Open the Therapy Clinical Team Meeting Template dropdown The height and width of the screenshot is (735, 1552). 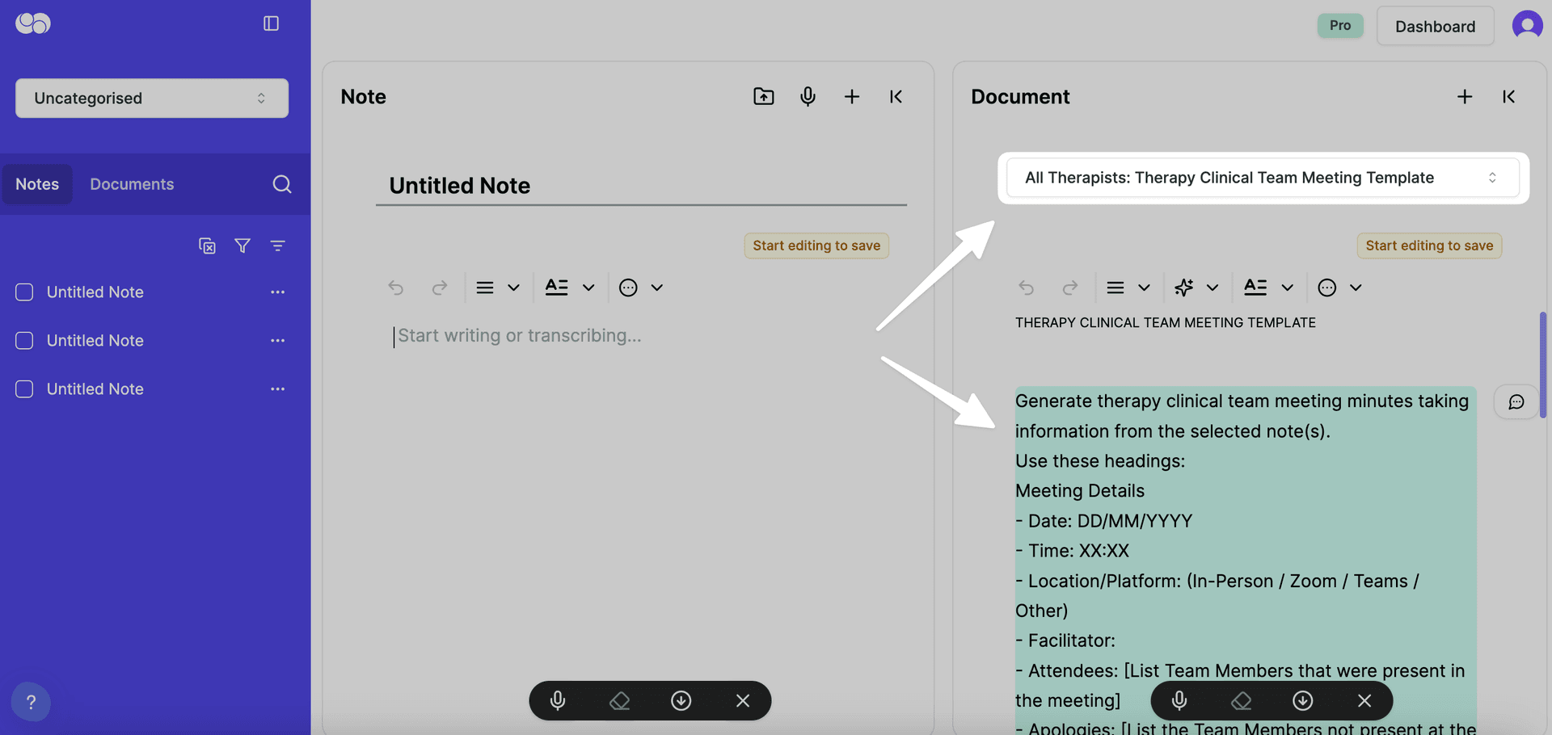1262,178
